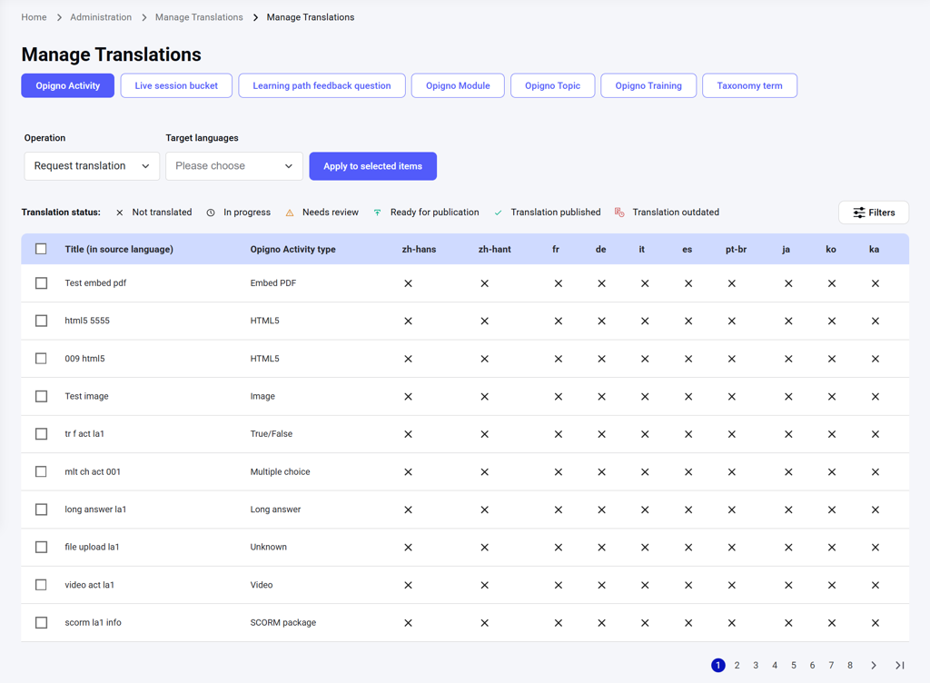Click the Title (in source language) column header
930x683 pixels.
[119, 249]
